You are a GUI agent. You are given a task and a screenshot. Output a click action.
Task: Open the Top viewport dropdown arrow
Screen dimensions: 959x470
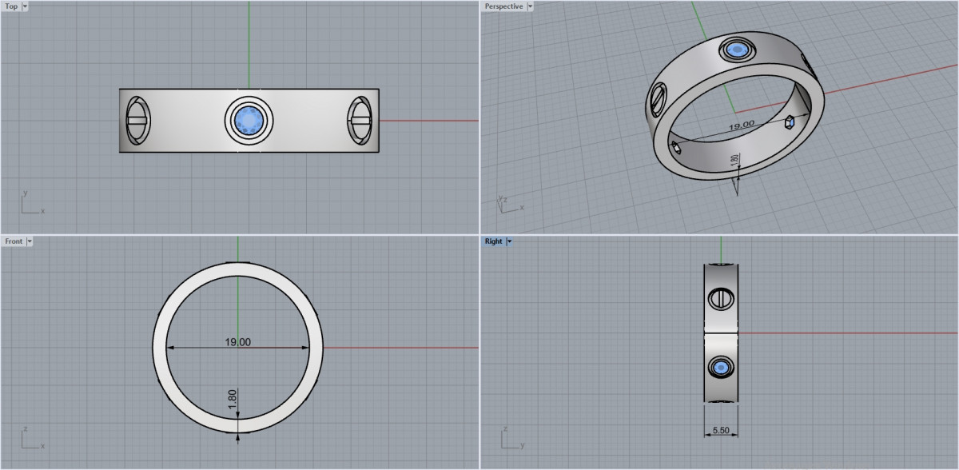(25, 6)
